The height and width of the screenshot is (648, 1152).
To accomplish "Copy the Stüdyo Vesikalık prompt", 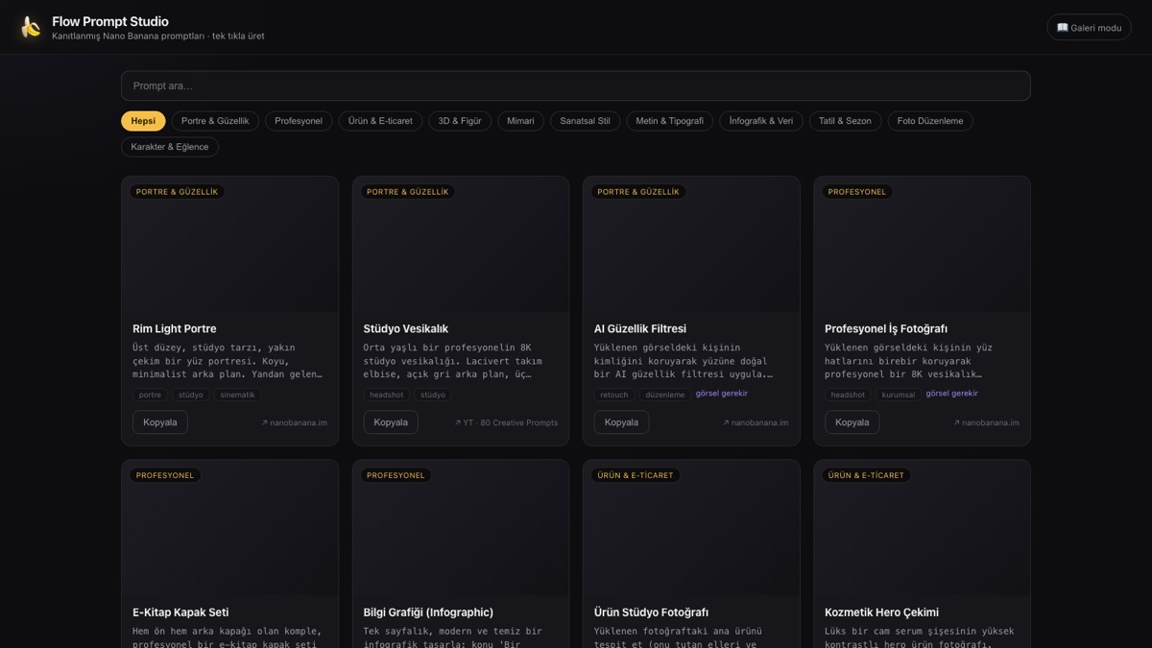I will (391, 422).
